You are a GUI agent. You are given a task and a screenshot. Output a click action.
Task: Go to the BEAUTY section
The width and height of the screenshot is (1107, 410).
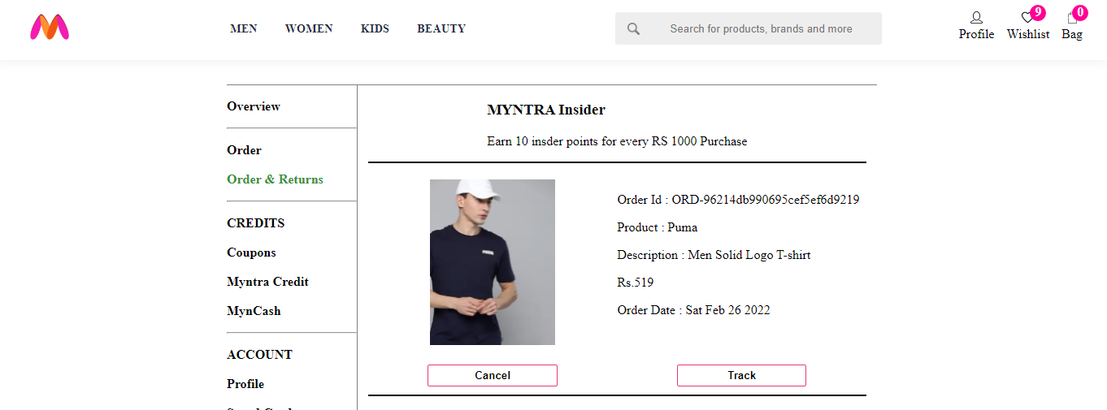click(x=441, y=28)
